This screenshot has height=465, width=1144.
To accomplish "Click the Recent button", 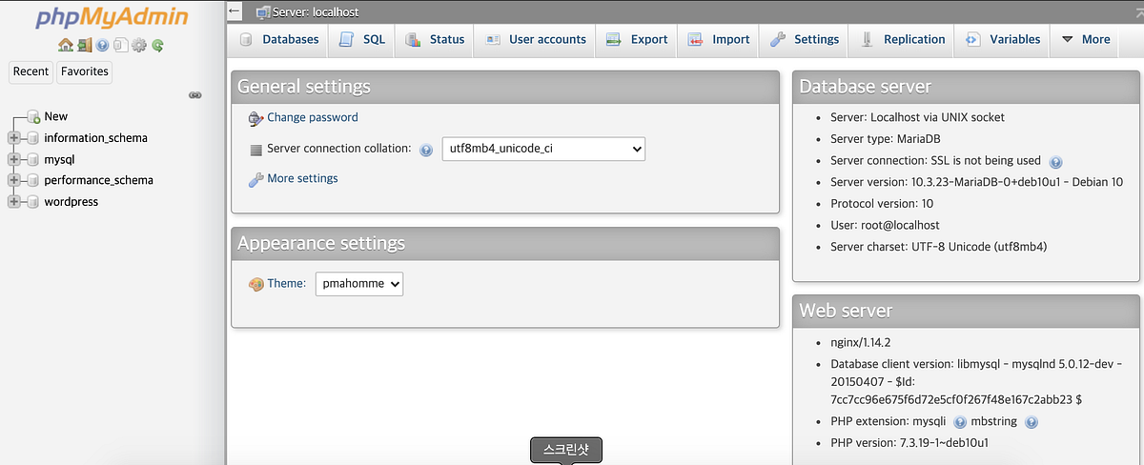I will click(x=31, y=71).
